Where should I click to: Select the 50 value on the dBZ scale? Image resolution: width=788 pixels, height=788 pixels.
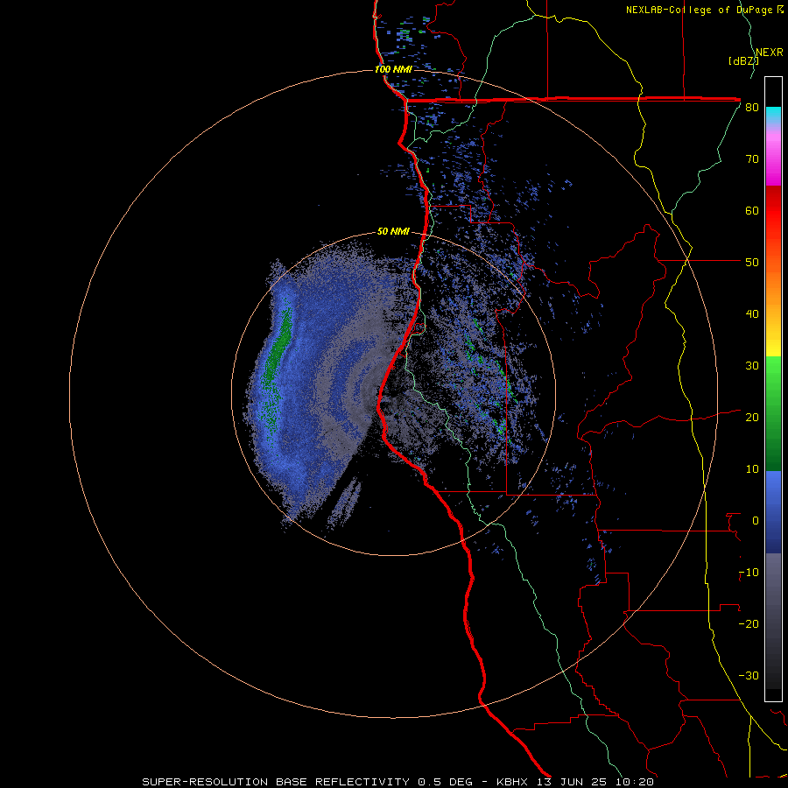coord(752,263)
